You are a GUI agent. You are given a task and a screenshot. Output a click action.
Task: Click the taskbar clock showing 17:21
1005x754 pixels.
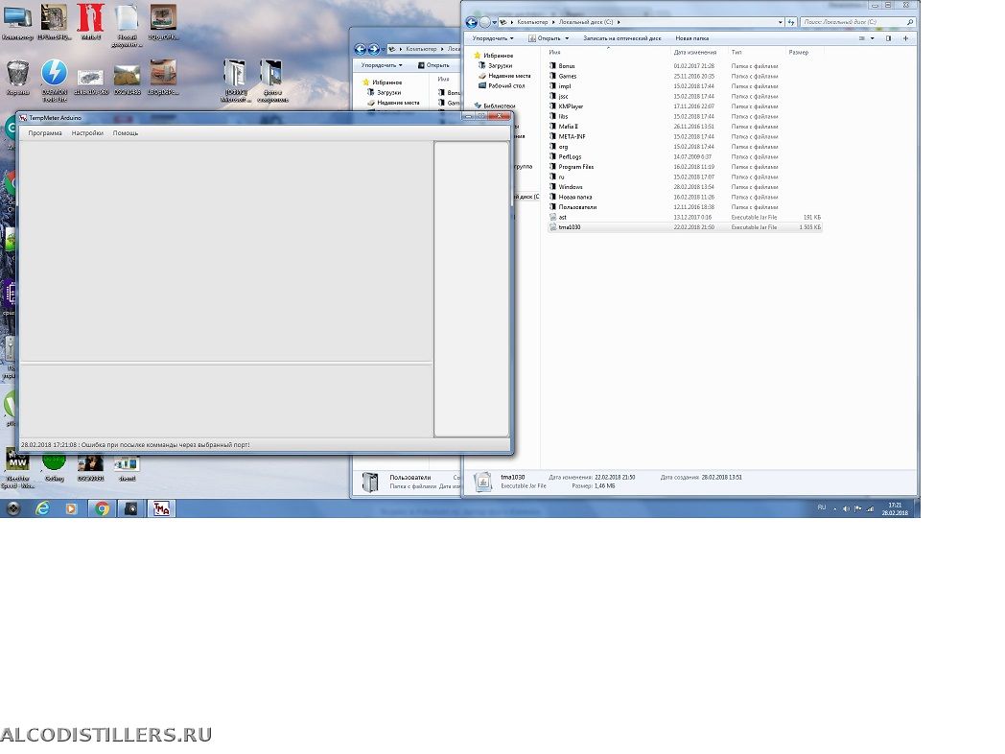click(x=895, y=509)
